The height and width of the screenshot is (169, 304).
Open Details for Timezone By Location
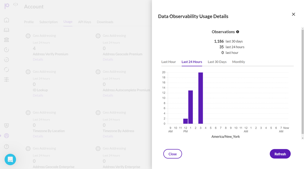click(x=38, y=136)
